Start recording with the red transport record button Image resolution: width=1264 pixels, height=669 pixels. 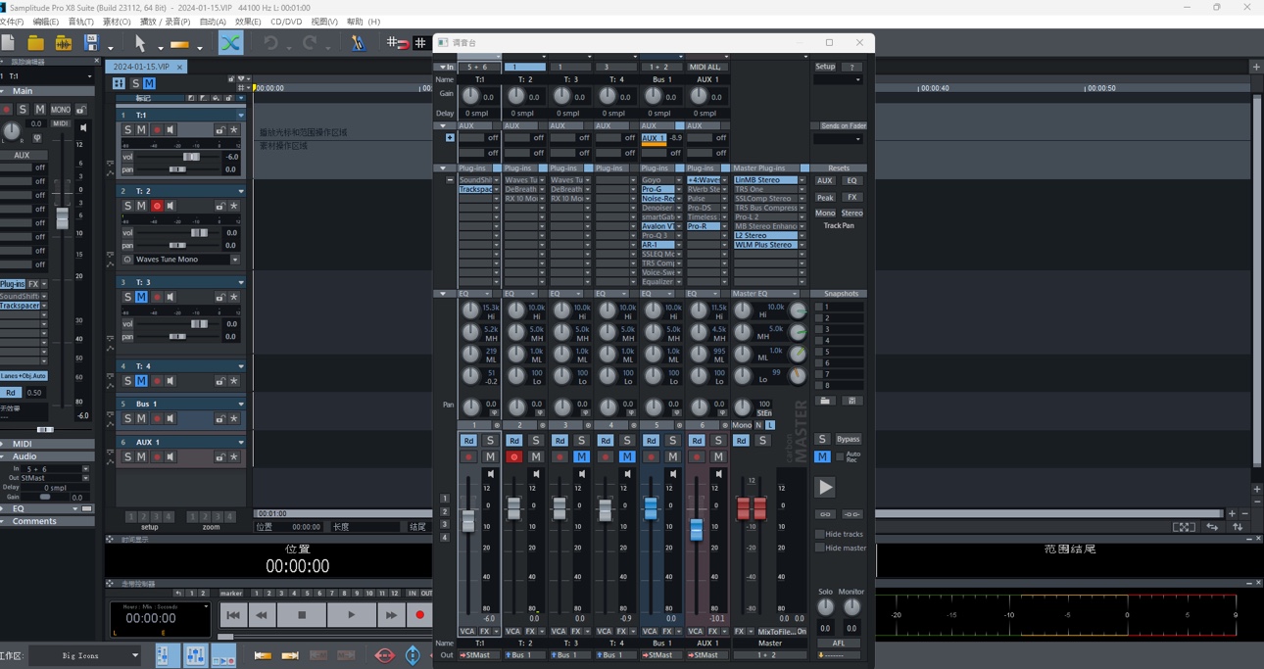click(x=419, y=615)
